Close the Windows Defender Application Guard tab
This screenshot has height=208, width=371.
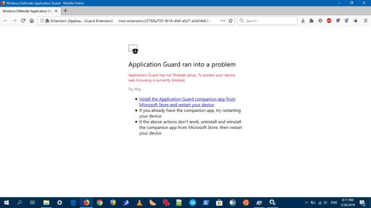pos(56,11)
